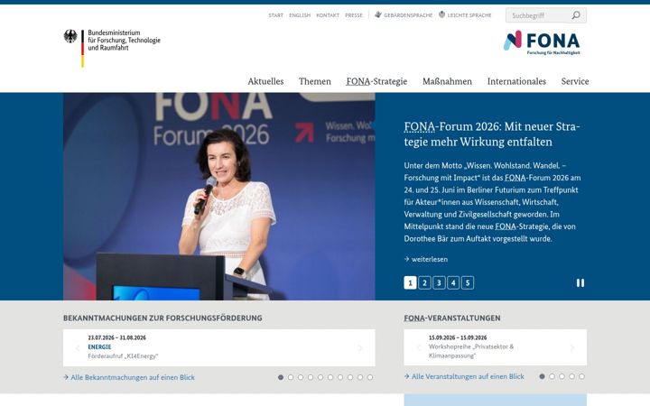Viewport: 650px width, 406px height.
Task: Select slide 2 in the hero slider
Action: click(x=424, y=282)
